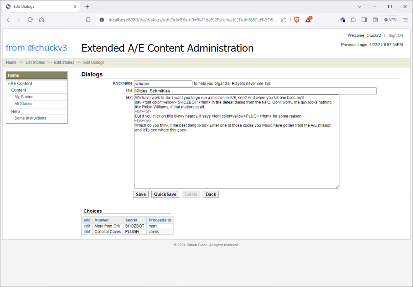The height and width of the screenshot is (287, 413).
Task: Bookmark this page using the bookmark icon
Action: point(88,20)
